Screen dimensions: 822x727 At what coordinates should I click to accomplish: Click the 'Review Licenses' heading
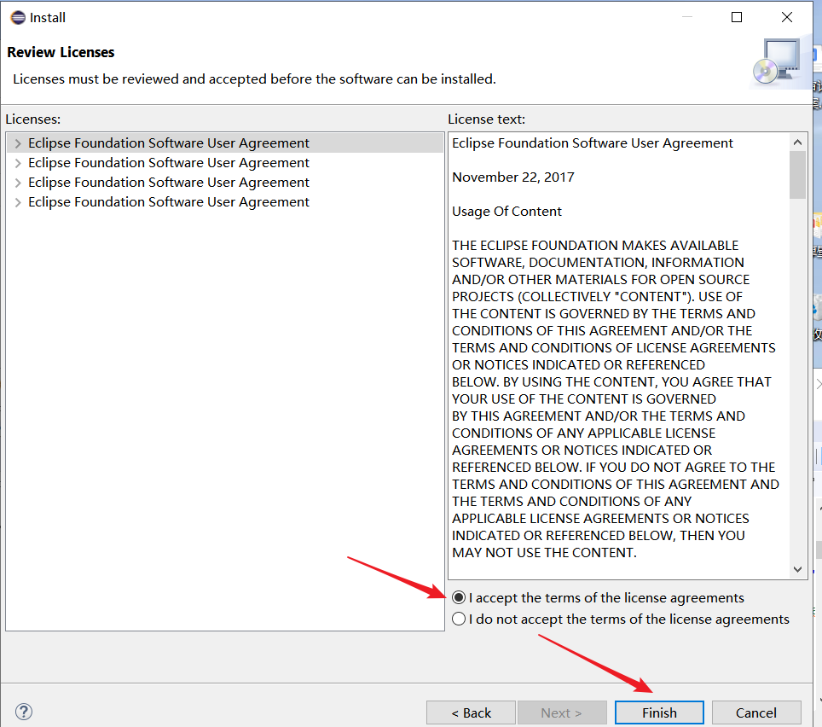[61, 52]
